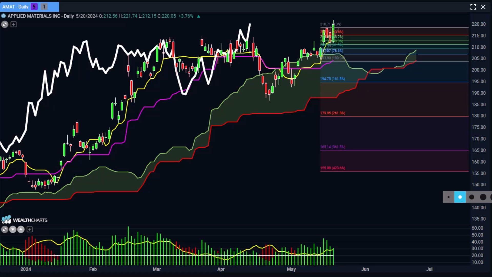Choose the smallest dot line thickness
492x277 pixels.
[x=448, y=197]
